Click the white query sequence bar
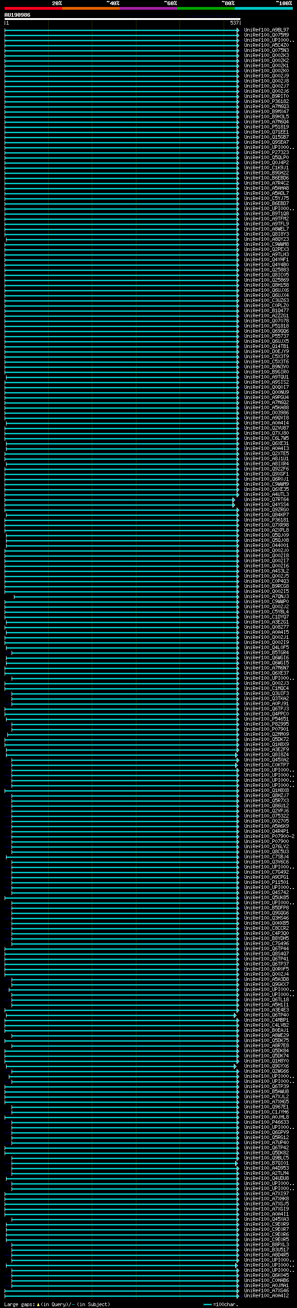The image size is (297, 1308). tap(123, 19)
